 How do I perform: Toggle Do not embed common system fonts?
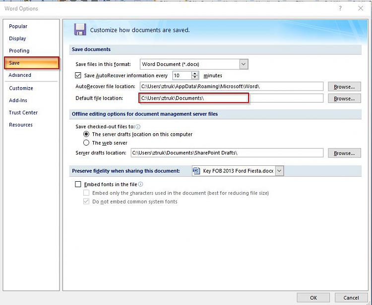pyautogui.click(x=86, y=202)
